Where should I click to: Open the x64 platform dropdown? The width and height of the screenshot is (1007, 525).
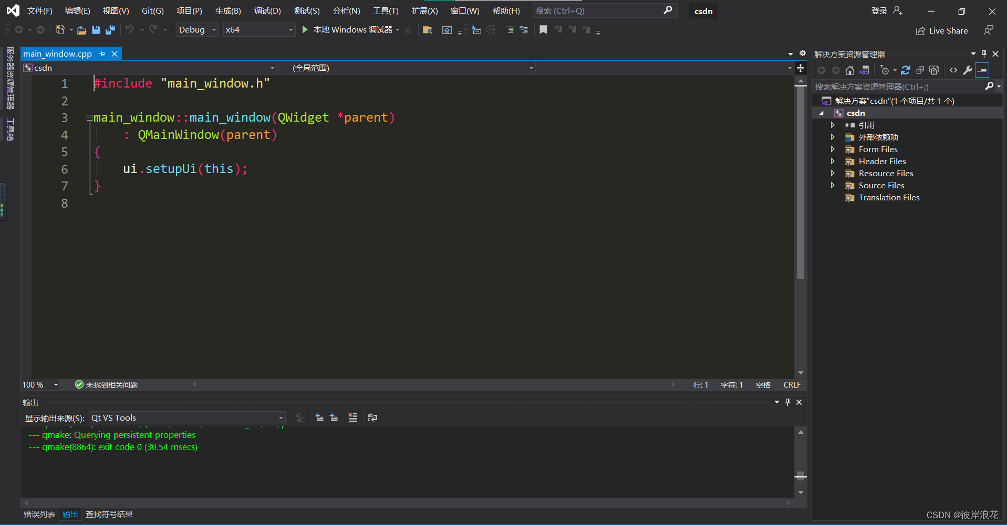pyautogui.click(x=289, y=30)
